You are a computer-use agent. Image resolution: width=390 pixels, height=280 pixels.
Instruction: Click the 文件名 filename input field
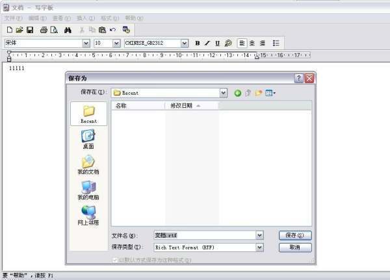click(x=205, y=235)
